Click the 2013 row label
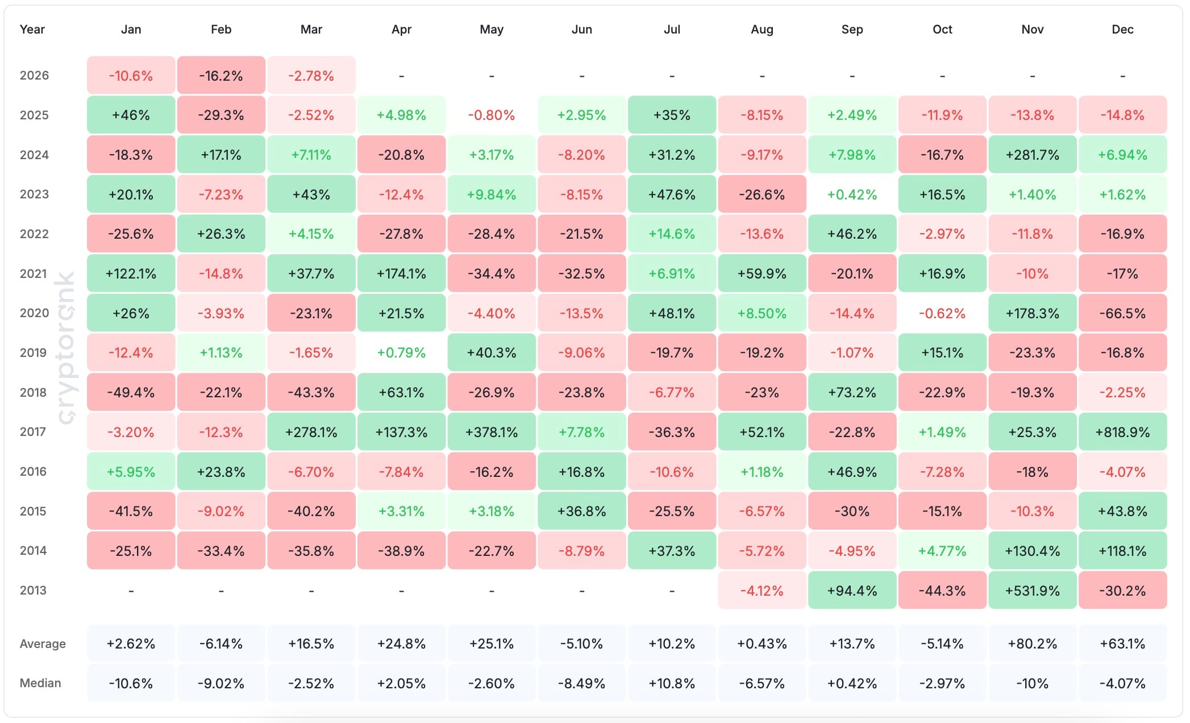Viewport: 1190px width, 723px height. (x=33, y=591)
